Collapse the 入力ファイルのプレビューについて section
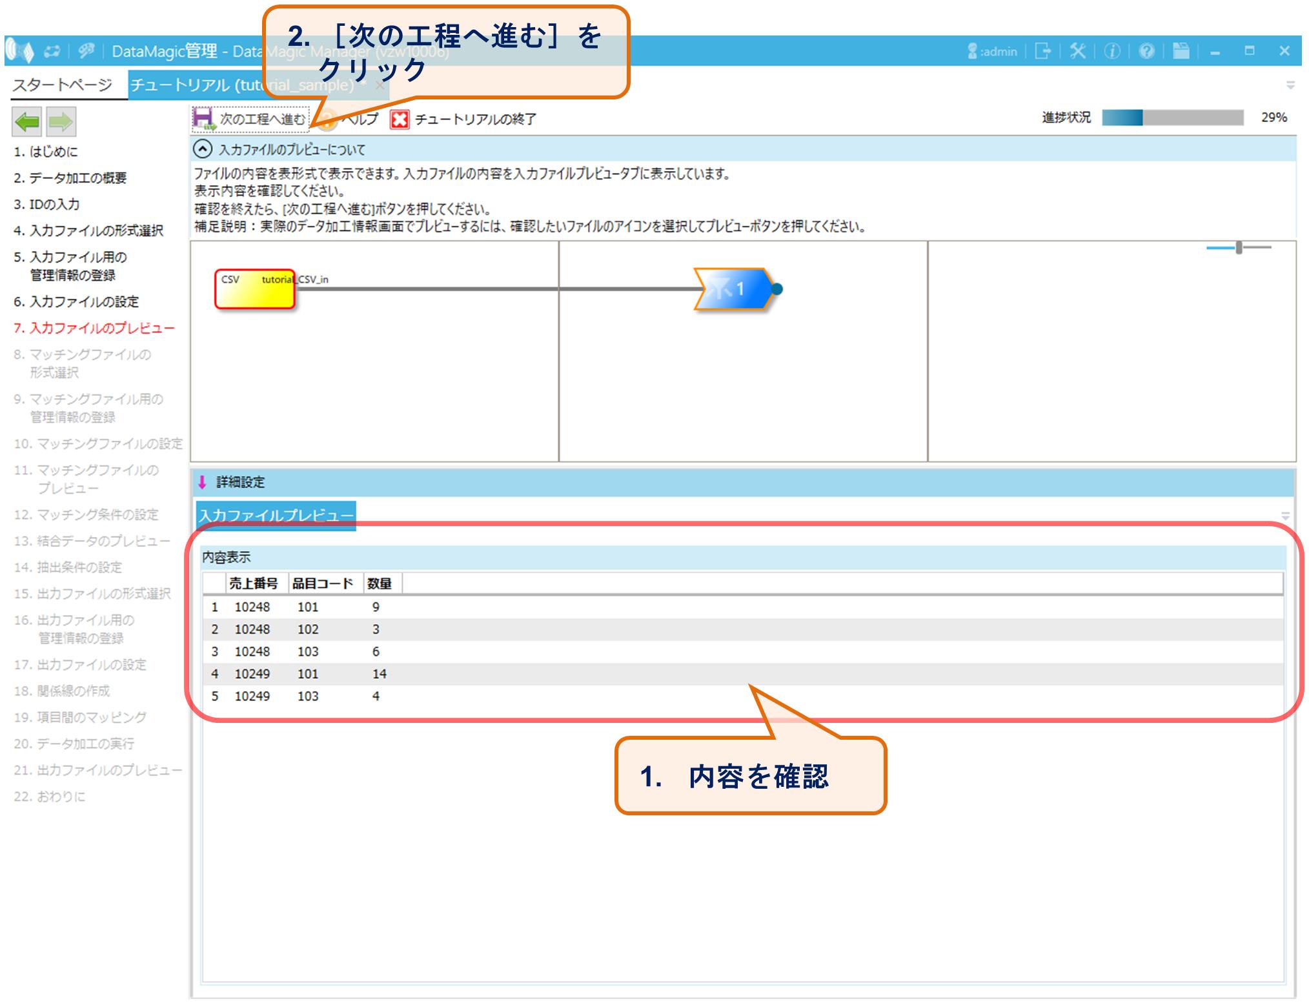Image resolution: width=1309 pixels, height=1005 pixels. (x=203, y=150)
